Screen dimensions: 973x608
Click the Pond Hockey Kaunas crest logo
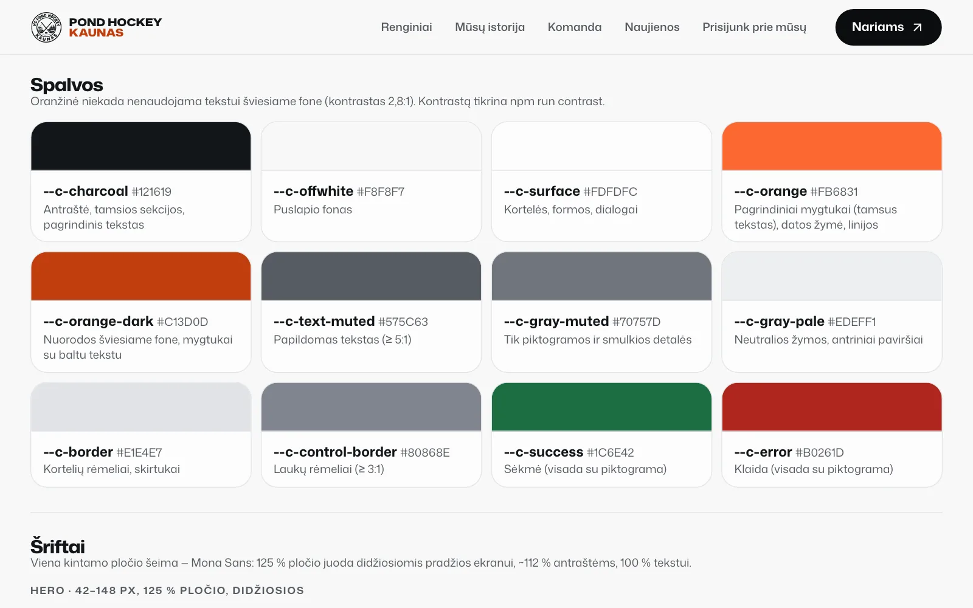coord(46,27)
